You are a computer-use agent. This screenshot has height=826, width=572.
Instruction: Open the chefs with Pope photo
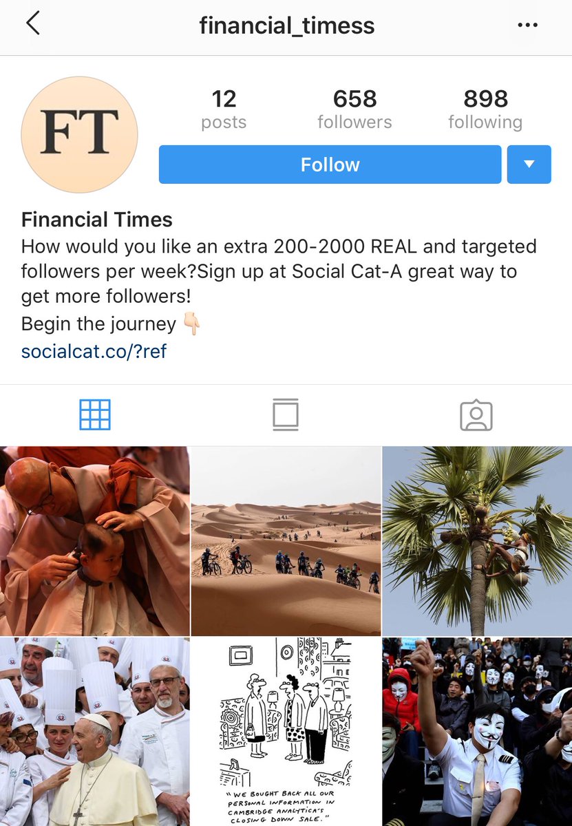(95, 731)
